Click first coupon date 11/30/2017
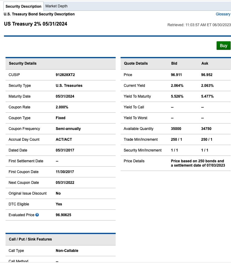Viewport: 231px width, 263px height. tap(65, 172)
